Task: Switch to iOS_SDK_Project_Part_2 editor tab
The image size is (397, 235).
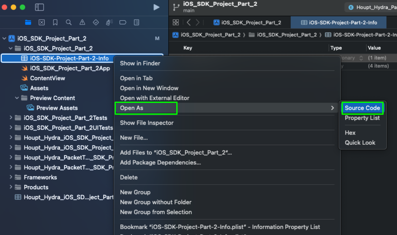Action: tap(247, 23)
